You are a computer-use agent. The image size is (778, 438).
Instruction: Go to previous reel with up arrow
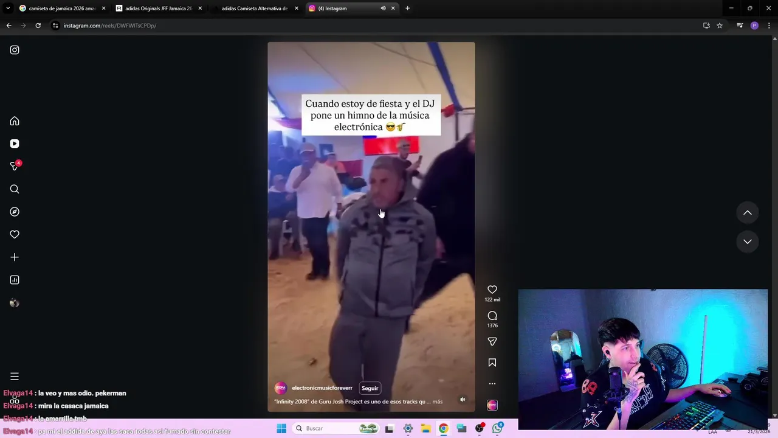(x=748, y=213)
